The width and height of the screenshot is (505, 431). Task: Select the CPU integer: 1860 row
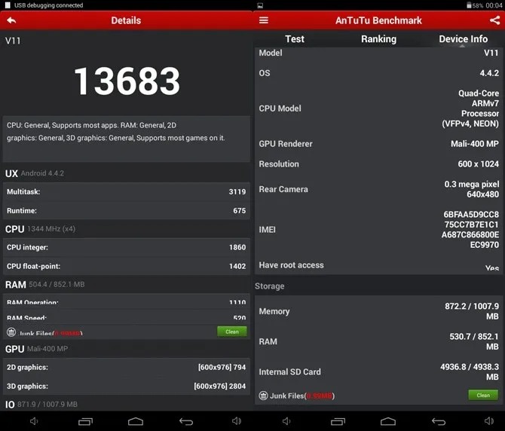coord(127,247)
